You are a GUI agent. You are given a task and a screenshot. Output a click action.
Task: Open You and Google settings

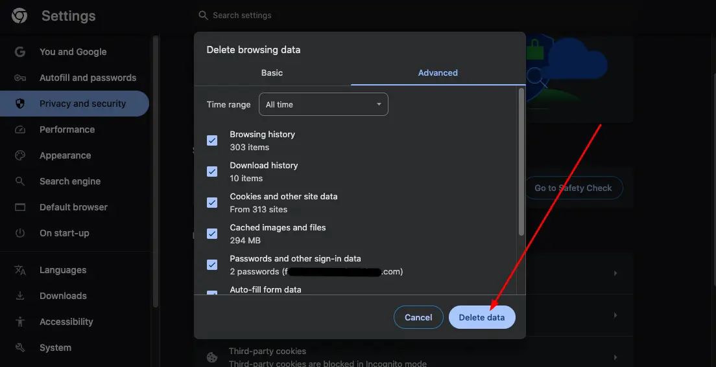(73, 52)
